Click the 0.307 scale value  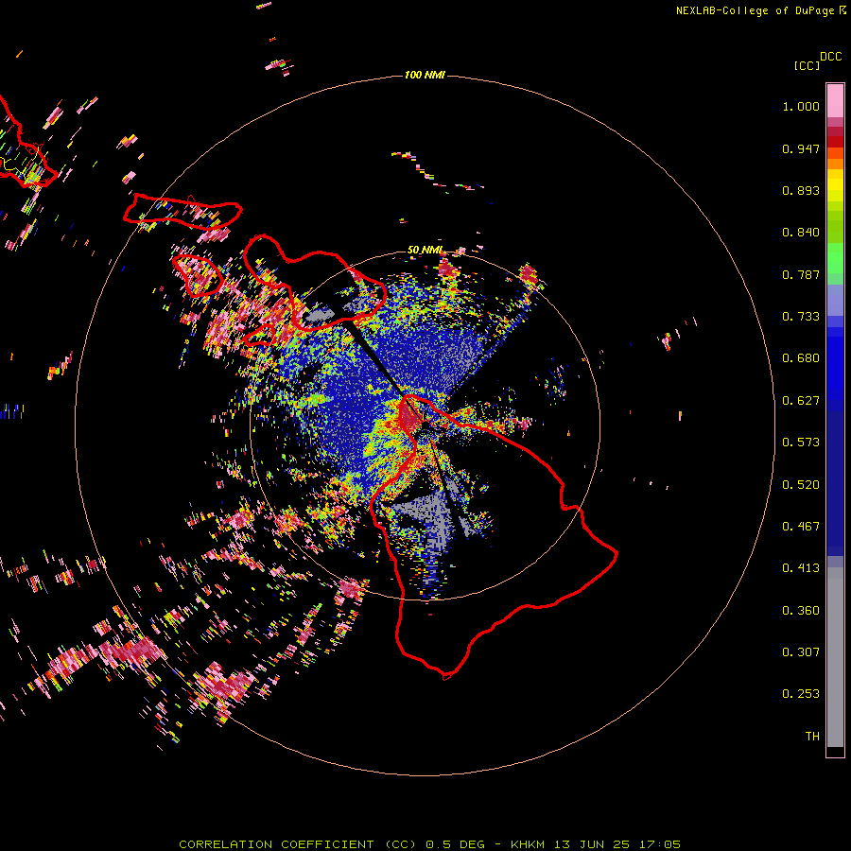[x=801, y=652]
